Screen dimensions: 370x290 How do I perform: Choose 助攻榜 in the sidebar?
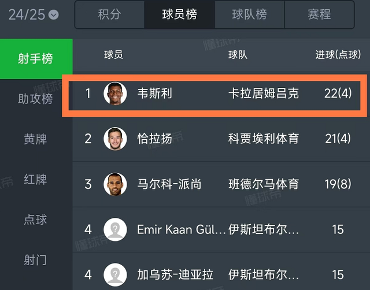(35, 99)
